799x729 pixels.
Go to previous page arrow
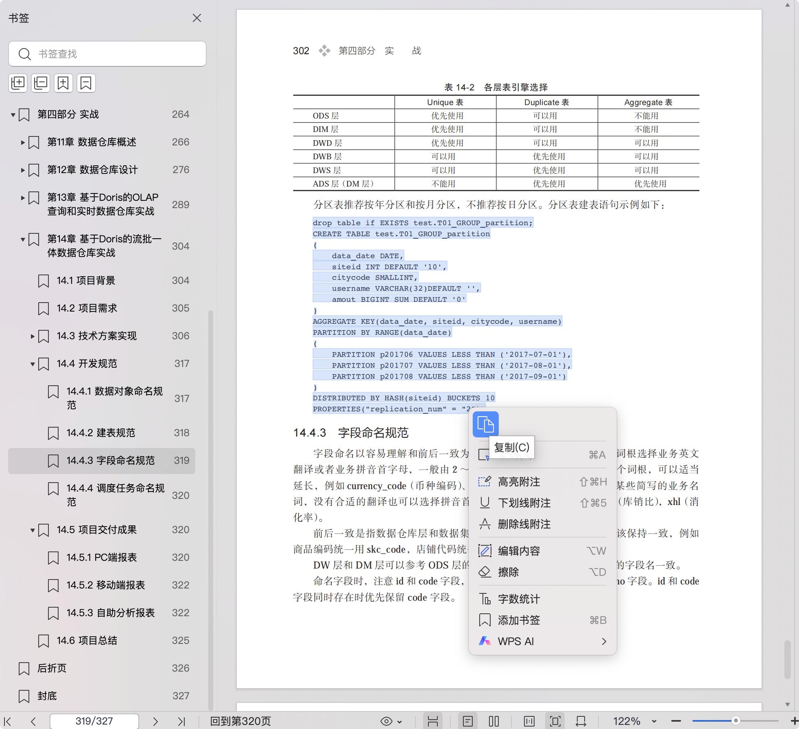[x=33, y=721]
